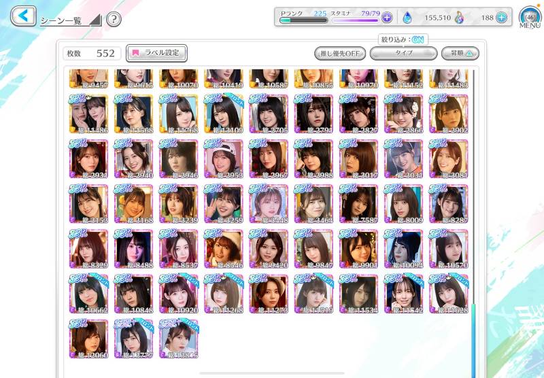Select the SSR card with power 12060
The image size is (544, 378).
88,339
